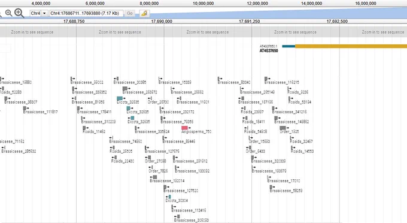Click the Order_15693 label
Viewport: 407px width, 223px height.
click(259, 141)
